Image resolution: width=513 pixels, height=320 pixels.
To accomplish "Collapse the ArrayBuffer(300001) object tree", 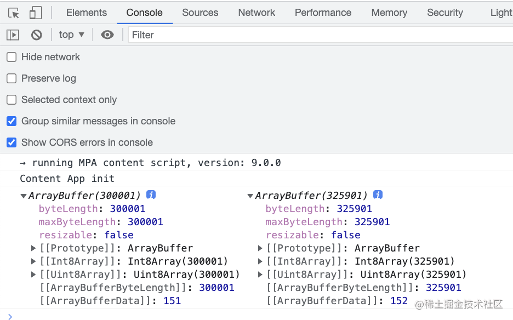I will (24, 196).
